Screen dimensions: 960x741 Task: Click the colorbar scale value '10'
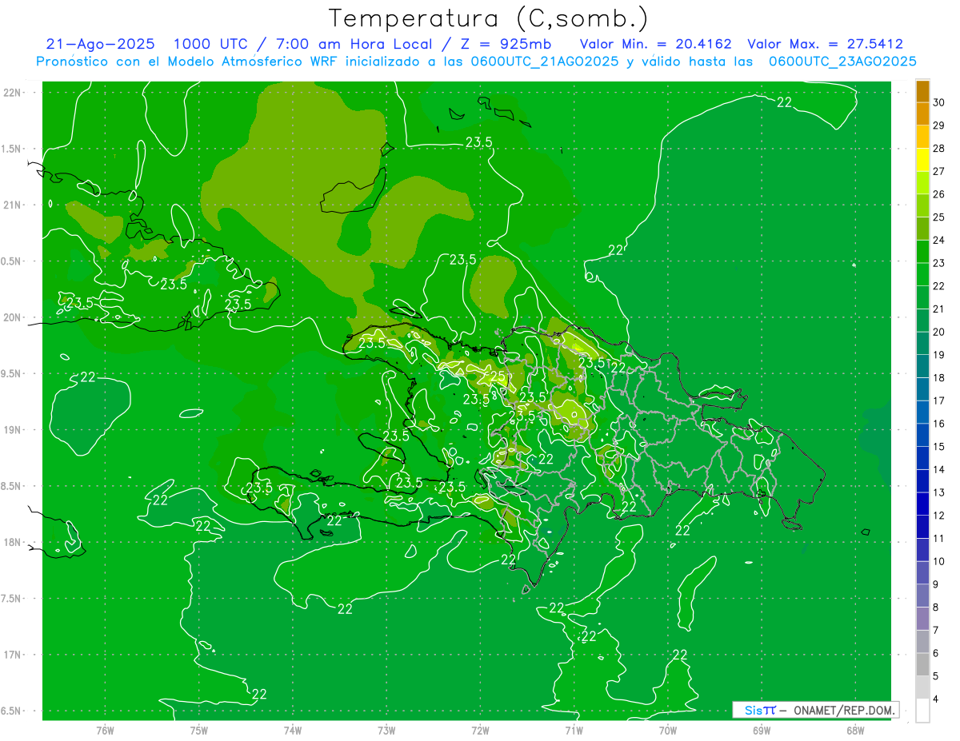(x=939, y=562)
